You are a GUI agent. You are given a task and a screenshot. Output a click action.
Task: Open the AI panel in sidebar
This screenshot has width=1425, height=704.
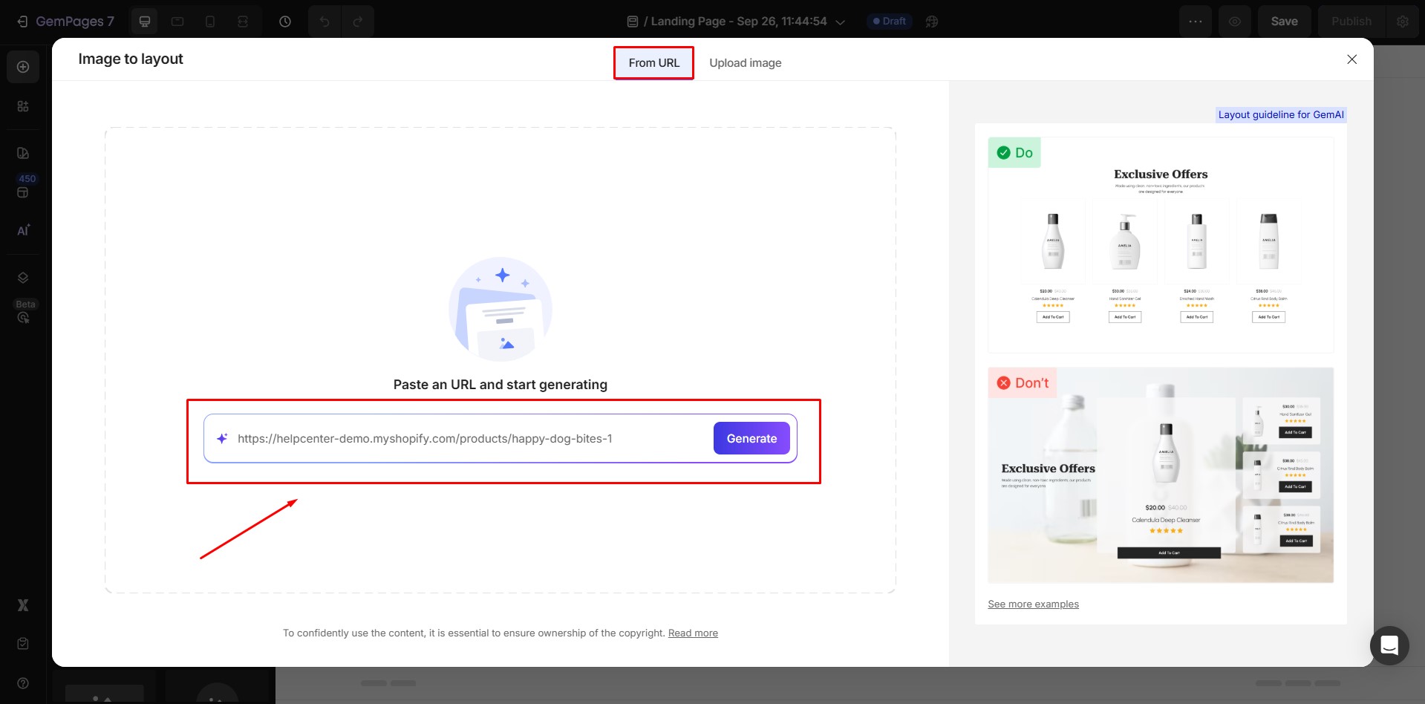(23, 230)
